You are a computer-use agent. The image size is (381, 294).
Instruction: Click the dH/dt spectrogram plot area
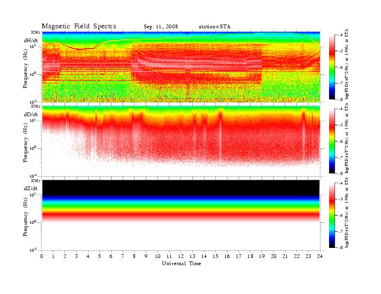(181, 67)
